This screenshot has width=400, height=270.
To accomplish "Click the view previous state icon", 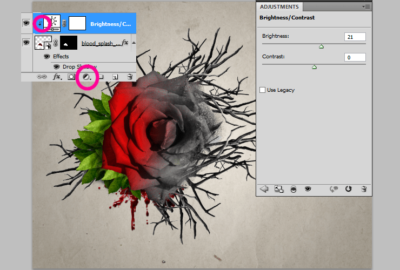I will [334, 189].
